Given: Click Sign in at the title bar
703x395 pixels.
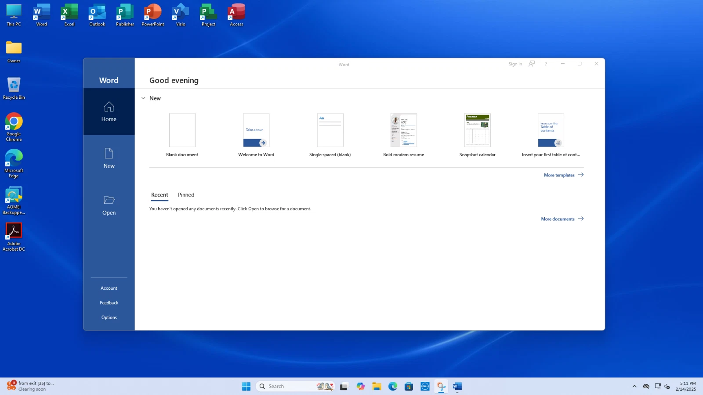Looking at the screenshot, I should 515,64.
